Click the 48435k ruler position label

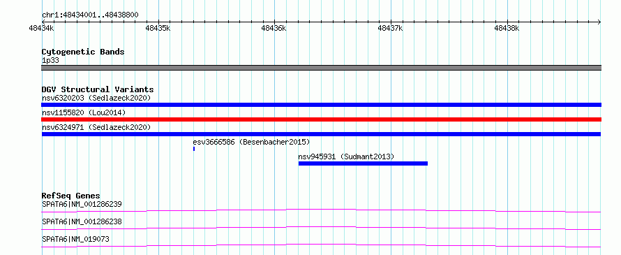point(158,28)
